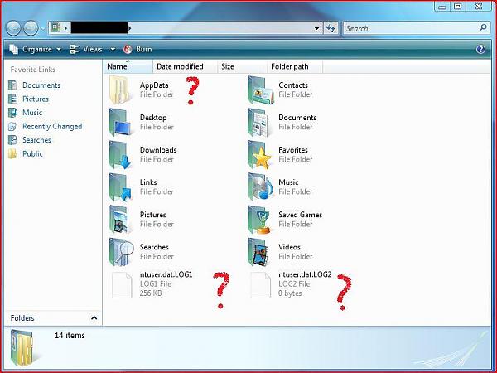Click the Refresh button beside address bar
The image size is (497, 373).
[x=331, y=28]
